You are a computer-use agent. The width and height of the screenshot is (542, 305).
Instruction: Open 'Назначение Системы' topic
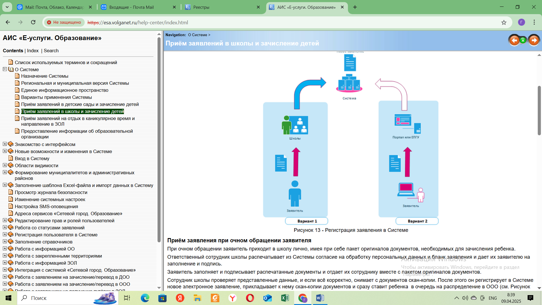tap(45, 76)
